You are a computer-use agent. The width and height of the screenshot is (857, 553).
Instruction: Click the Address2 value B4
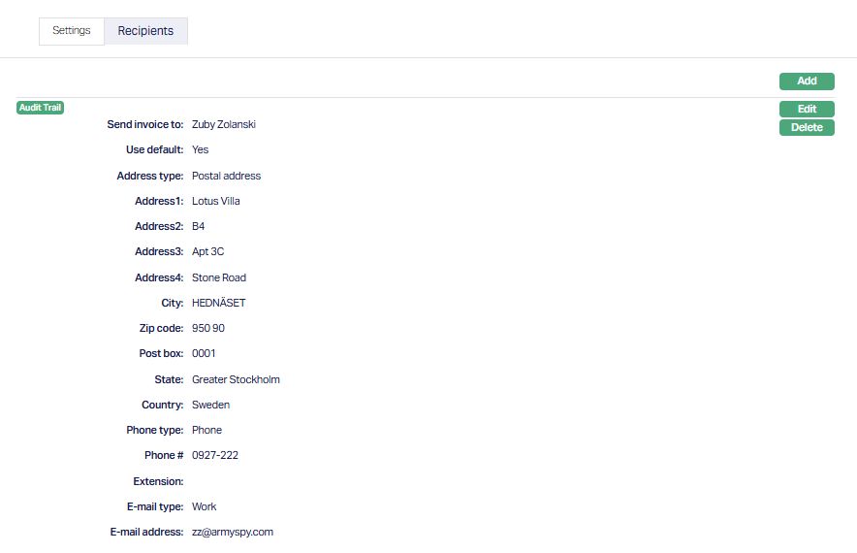point(199,226)
